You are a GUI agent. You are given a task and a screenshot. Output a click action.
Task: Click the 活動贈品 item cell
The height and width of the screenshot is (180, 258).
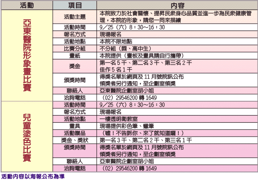point(75,133)
